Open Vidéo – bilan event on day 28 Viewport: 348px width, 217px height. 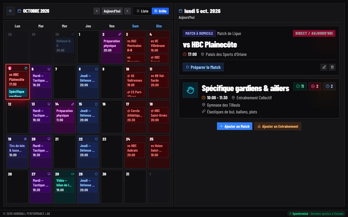tap(65, 185)
